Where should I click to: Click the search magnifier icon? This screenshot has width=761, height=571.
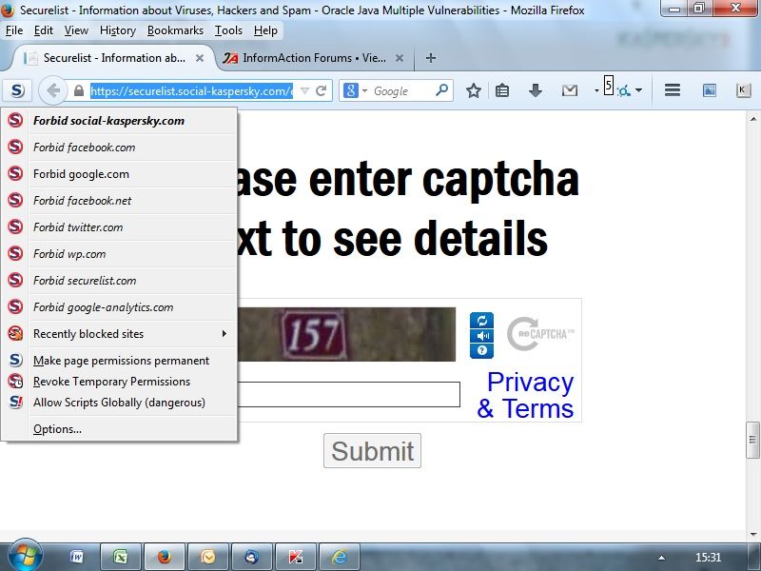click(x=441, y=90)
